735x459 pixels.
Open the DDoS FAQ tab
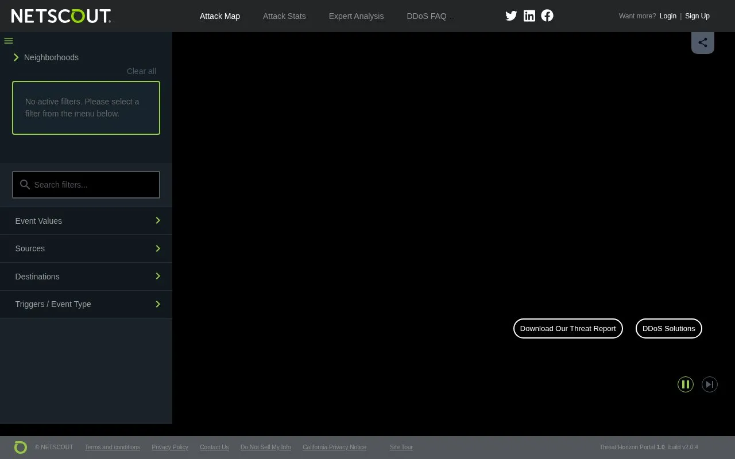[x=427, y=16]
